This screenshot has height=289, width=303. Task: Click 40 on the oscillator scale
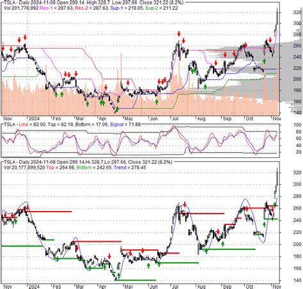point(299,145)
